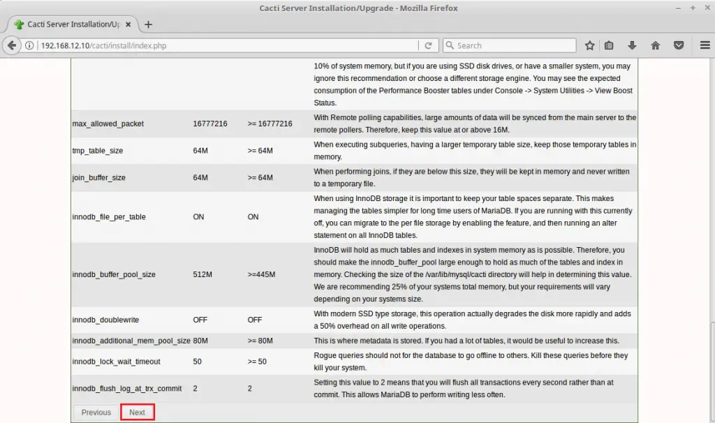Open downloads arrow icon

[x=632, y=45]
